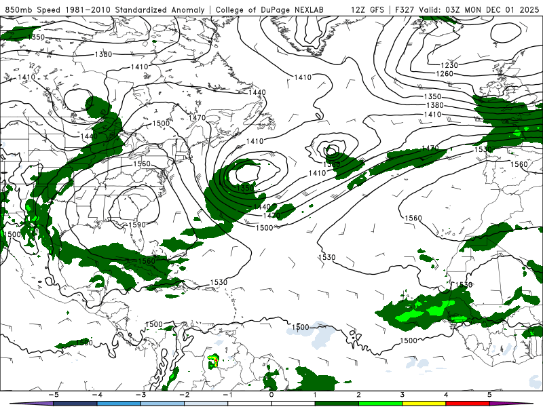Screen dimensions: 543x407
Task: Click the 'F327' forecast hour label
Action: [405, 9]
